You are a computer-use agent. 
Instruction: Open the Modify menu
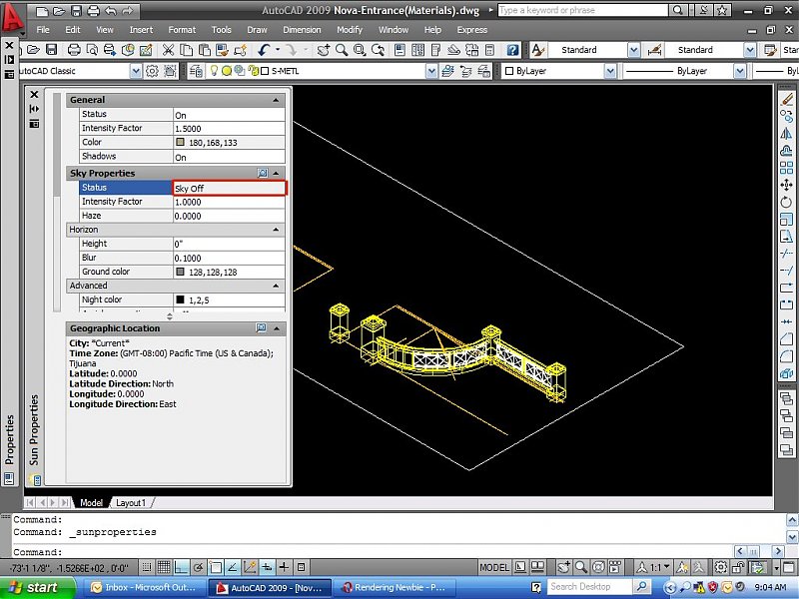(x=350, y=30)
